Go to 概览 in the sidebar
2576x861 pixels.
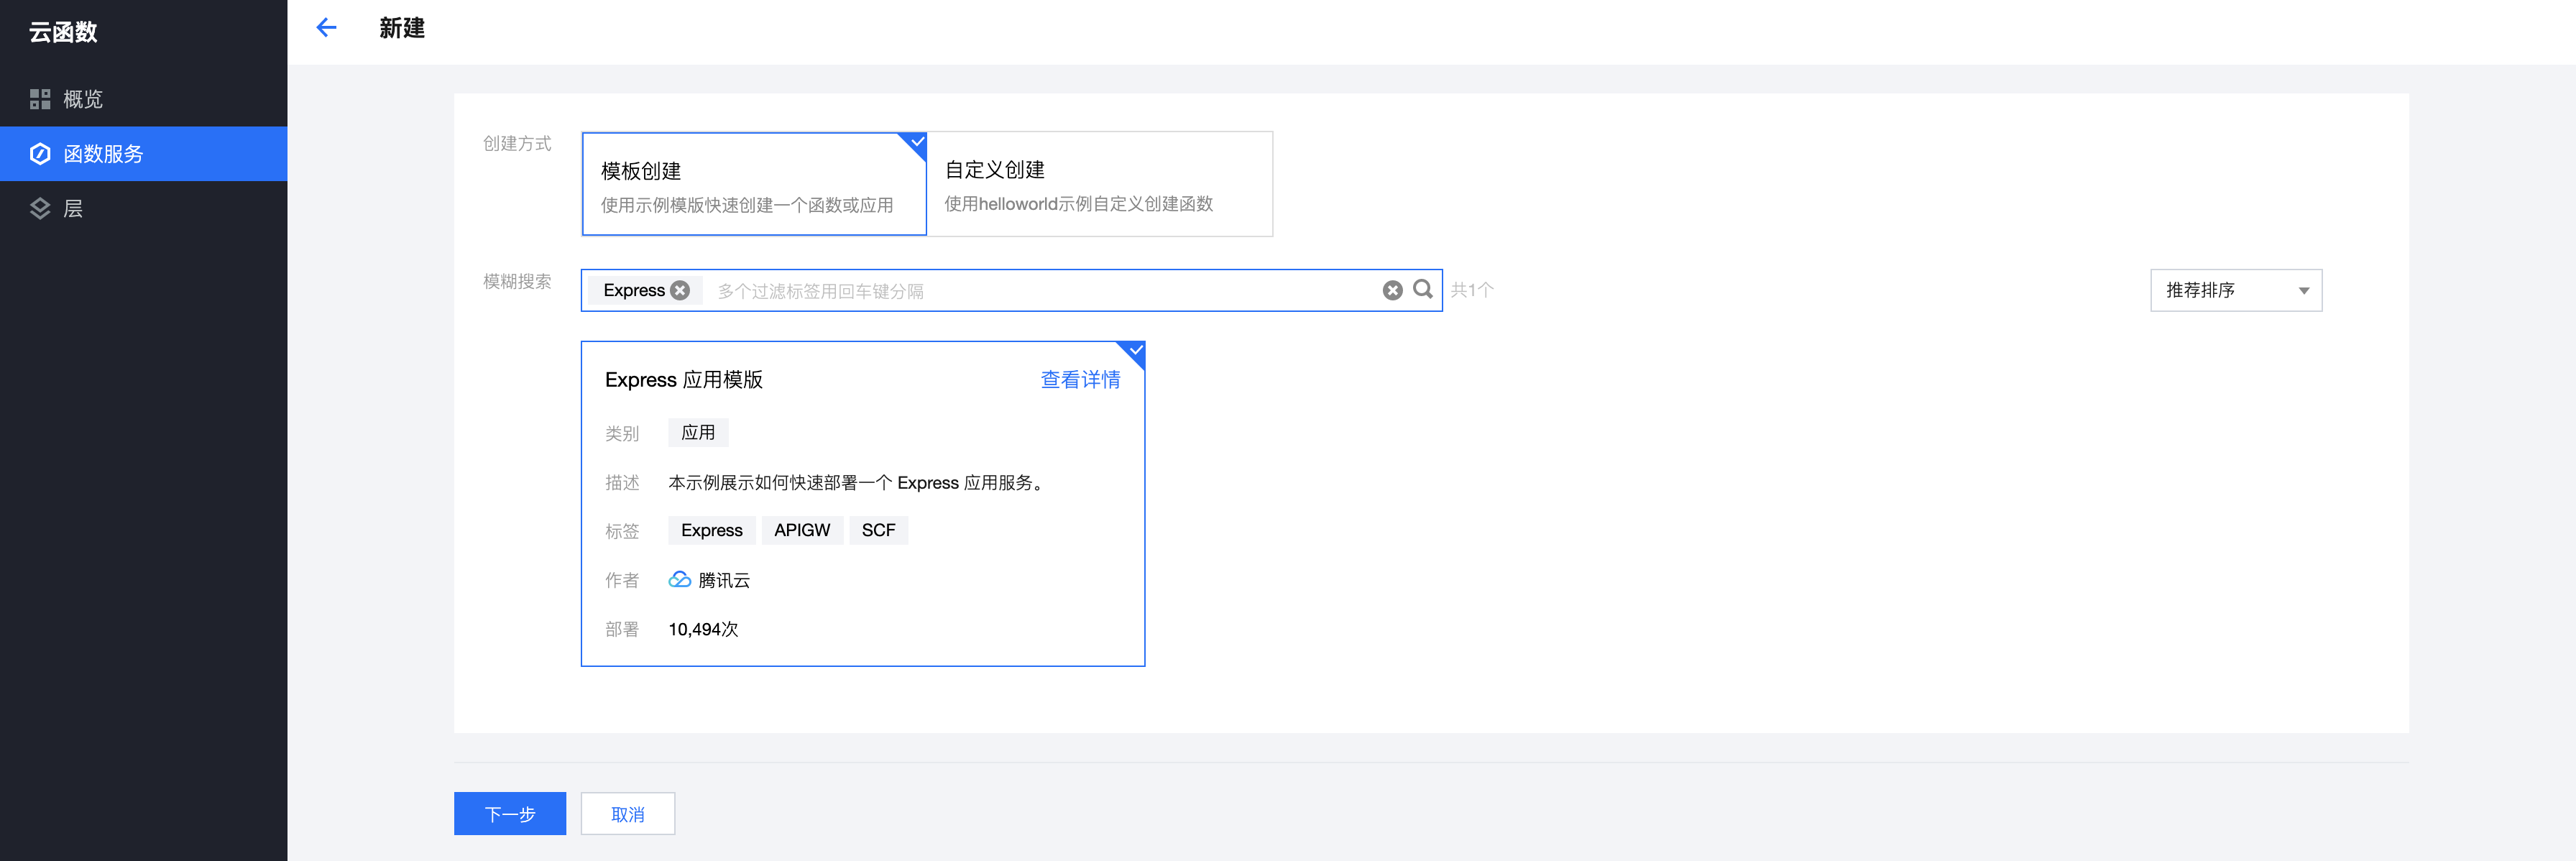tap(83, 99)
